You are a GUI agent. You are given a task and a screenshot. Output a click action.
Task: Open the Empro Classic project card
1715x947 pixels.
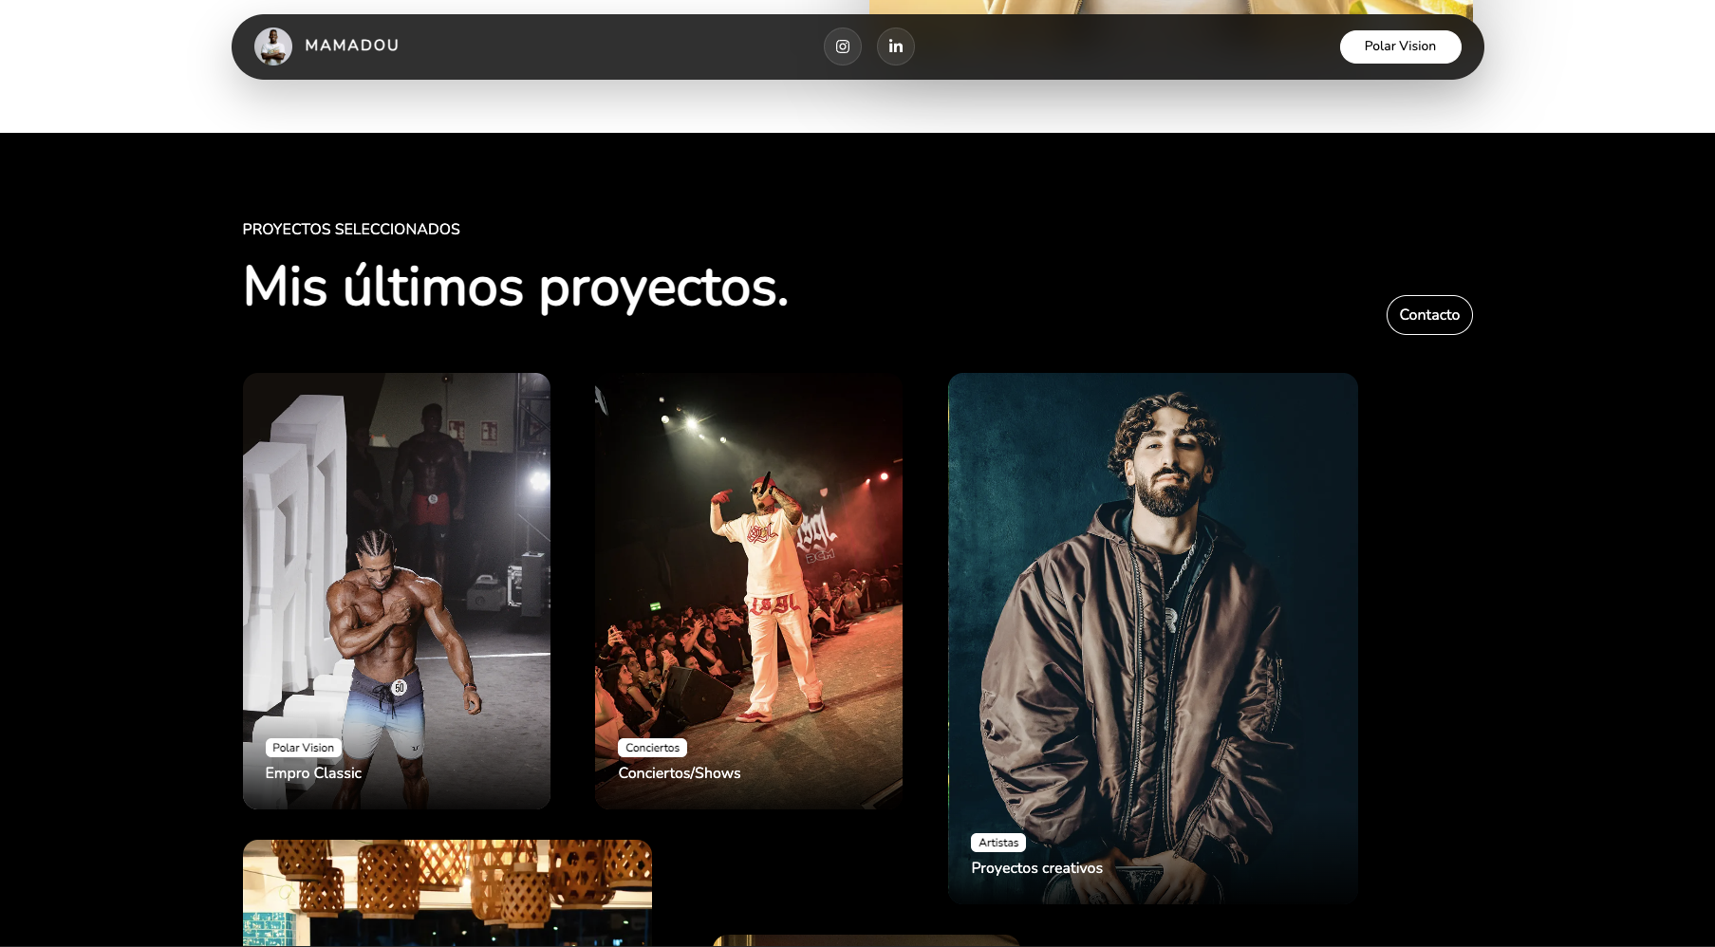coord(397,591)
